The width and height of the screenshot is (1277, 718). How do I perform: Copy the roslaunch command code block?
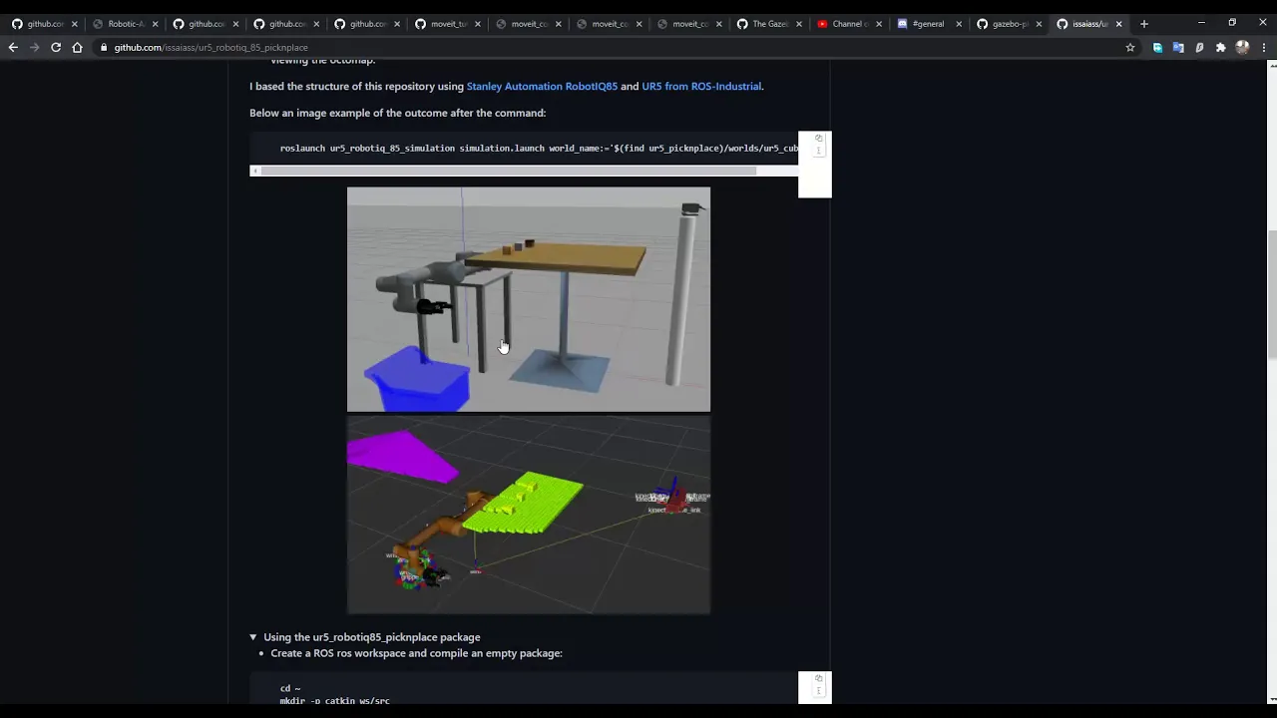point(819,139)
